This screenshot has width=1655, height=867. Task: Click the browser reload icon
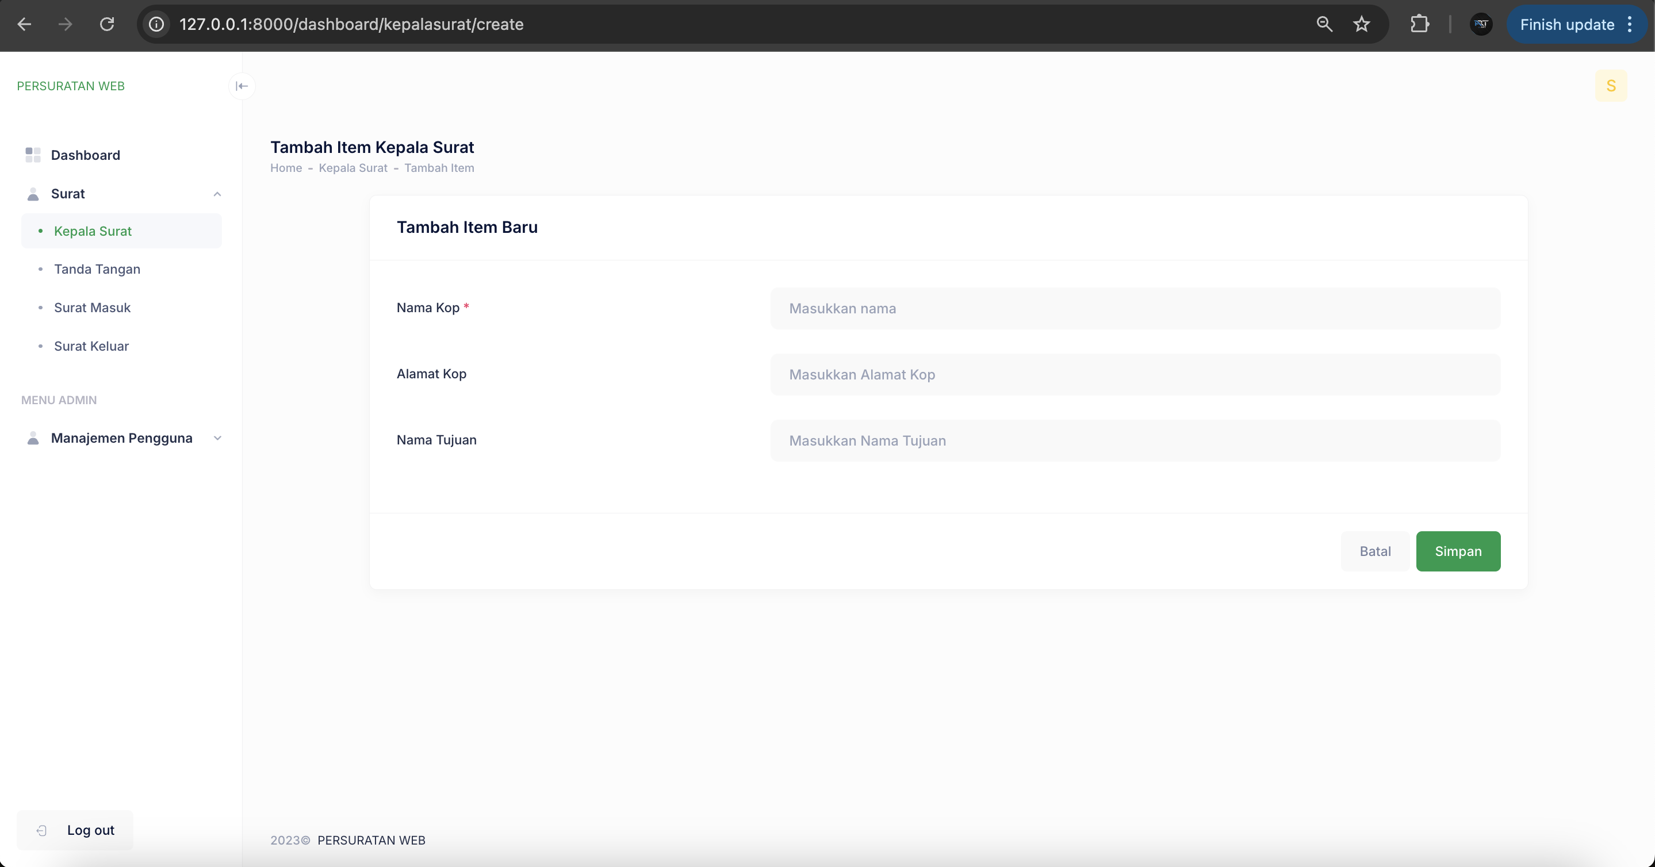(106, 24)
